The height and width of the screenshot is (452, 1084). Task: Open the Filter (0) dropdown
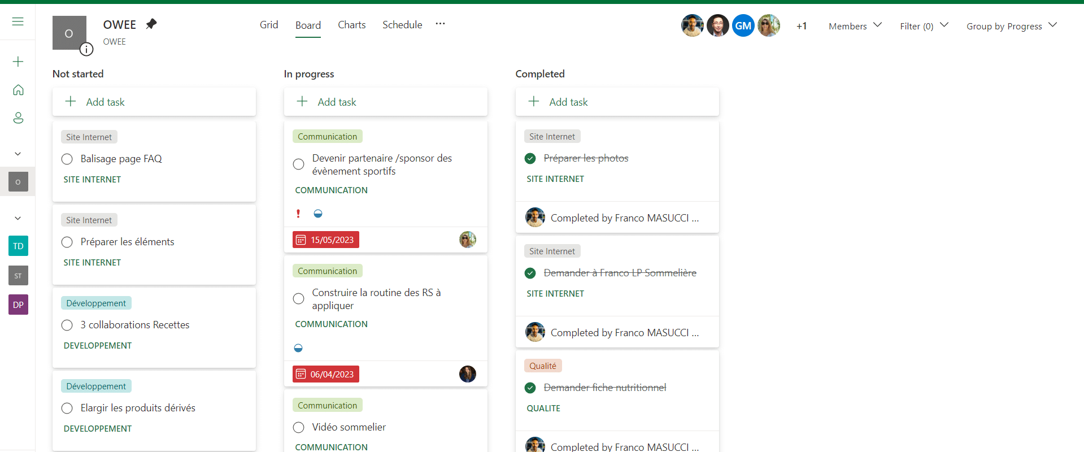tap(924, 26)
